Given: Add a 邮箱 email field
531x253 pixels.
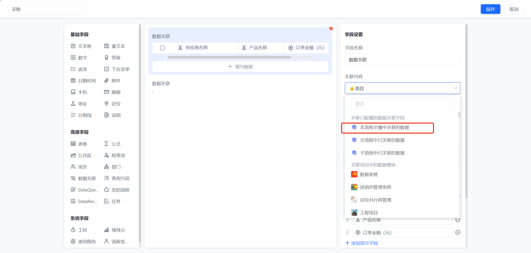Looking at the screenshot, I should (x=113, y=92).
